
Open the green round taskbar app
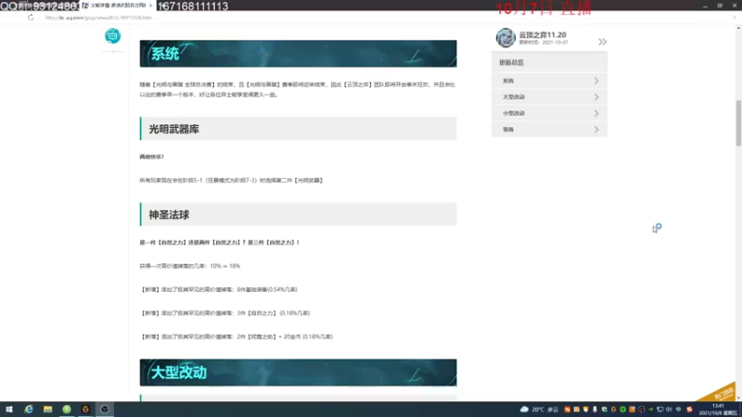(67, 410)
